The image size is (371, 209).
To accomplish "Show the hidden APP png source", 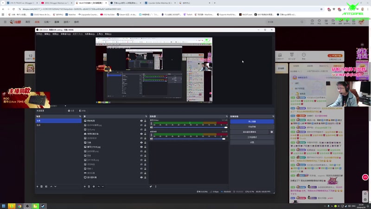I will tap(141, 160).
